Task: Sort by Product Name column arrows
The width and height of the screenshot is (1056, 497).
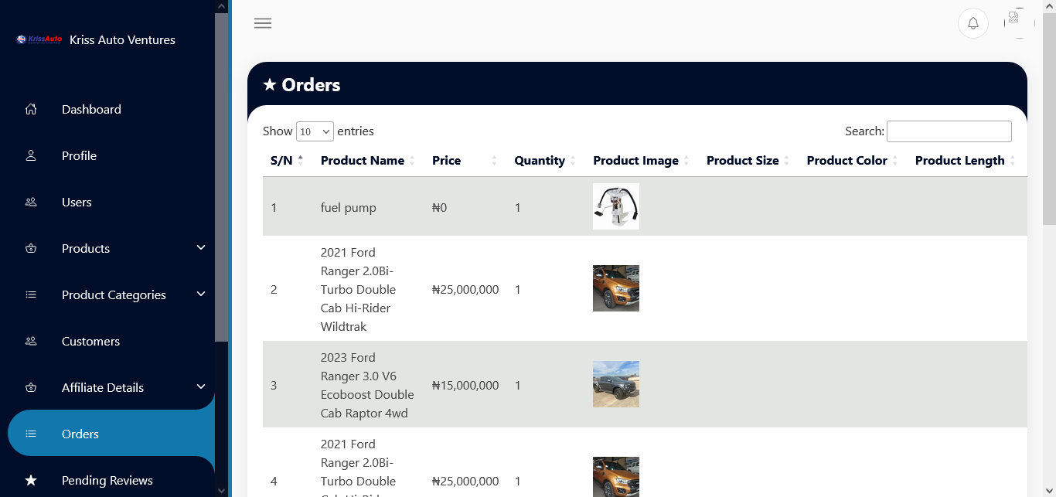Action: pos(412,160)
